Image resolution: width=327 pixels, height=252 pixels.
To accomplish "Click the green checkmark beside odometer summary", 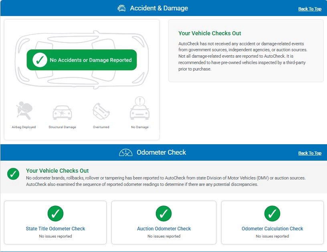I will coord(13,174).
